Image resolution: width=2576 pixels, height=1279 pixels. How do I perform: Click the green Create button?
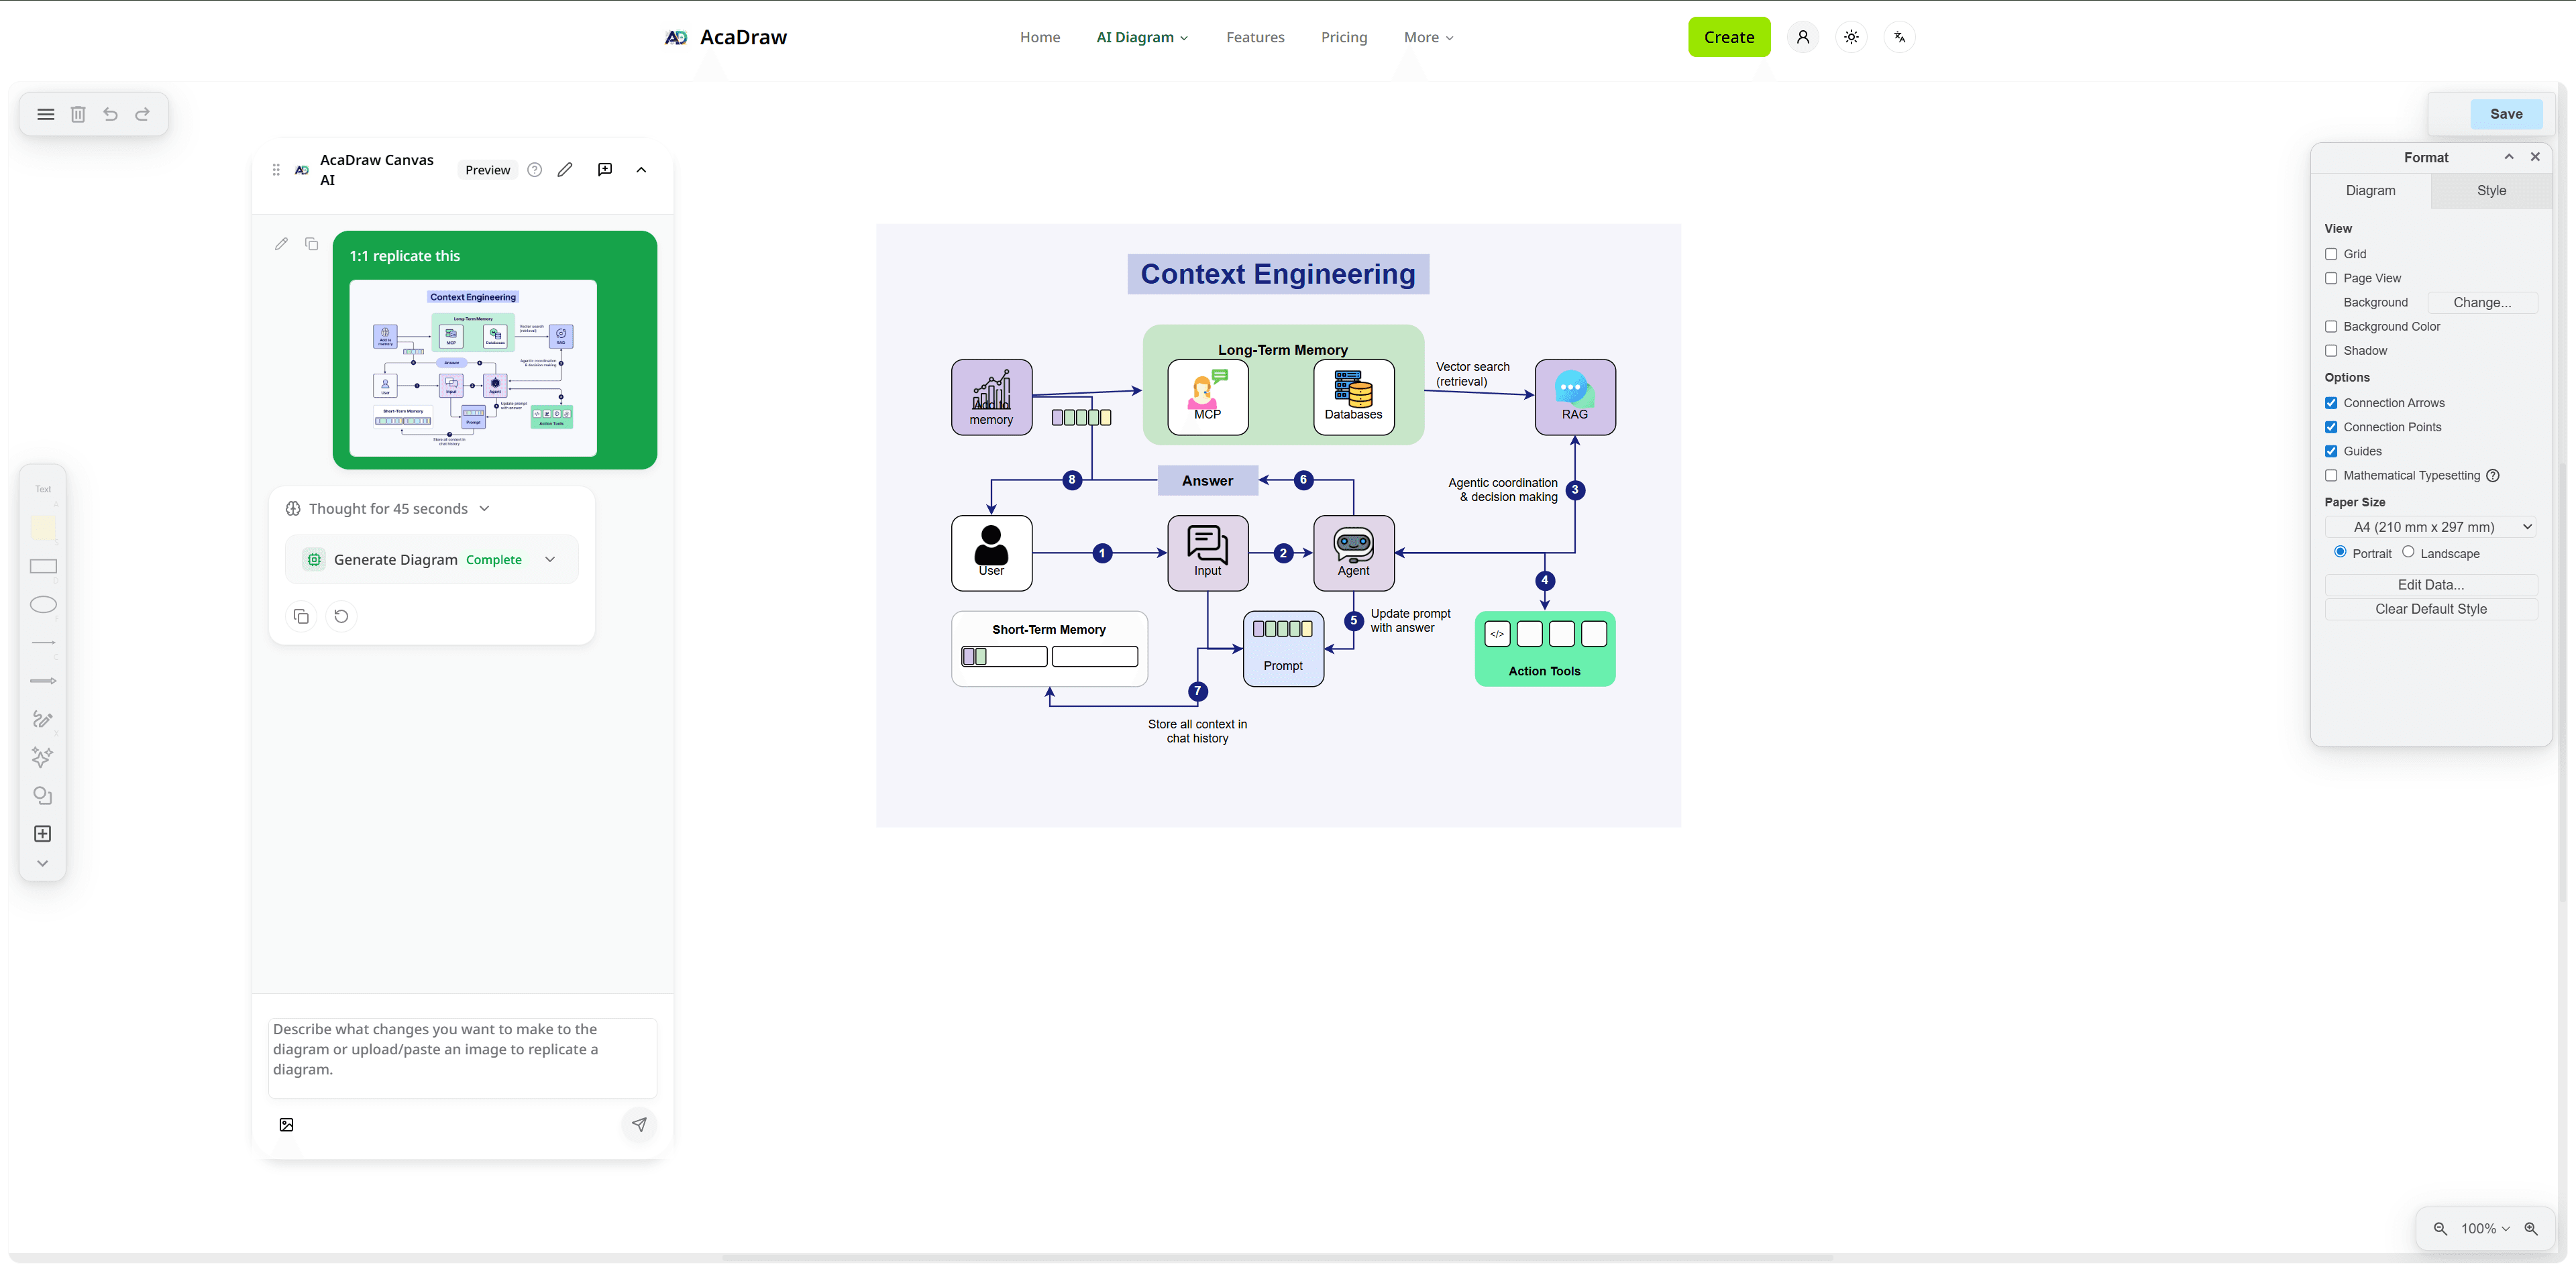pos(1729,37)
